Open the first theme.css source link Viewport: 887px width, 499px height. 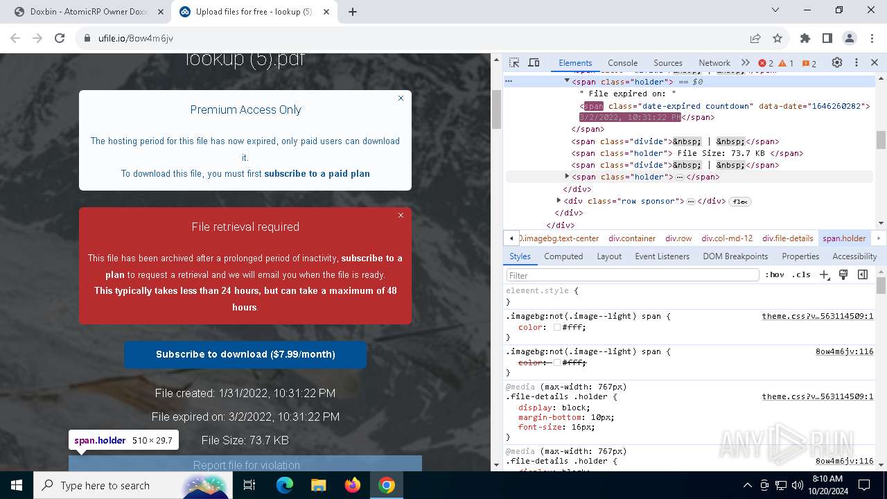[818, 317]
